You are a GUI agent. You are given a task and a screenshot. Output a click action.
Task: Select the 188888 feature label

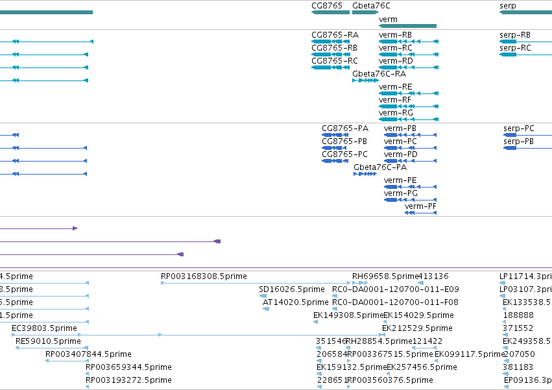tap(518, 315)
